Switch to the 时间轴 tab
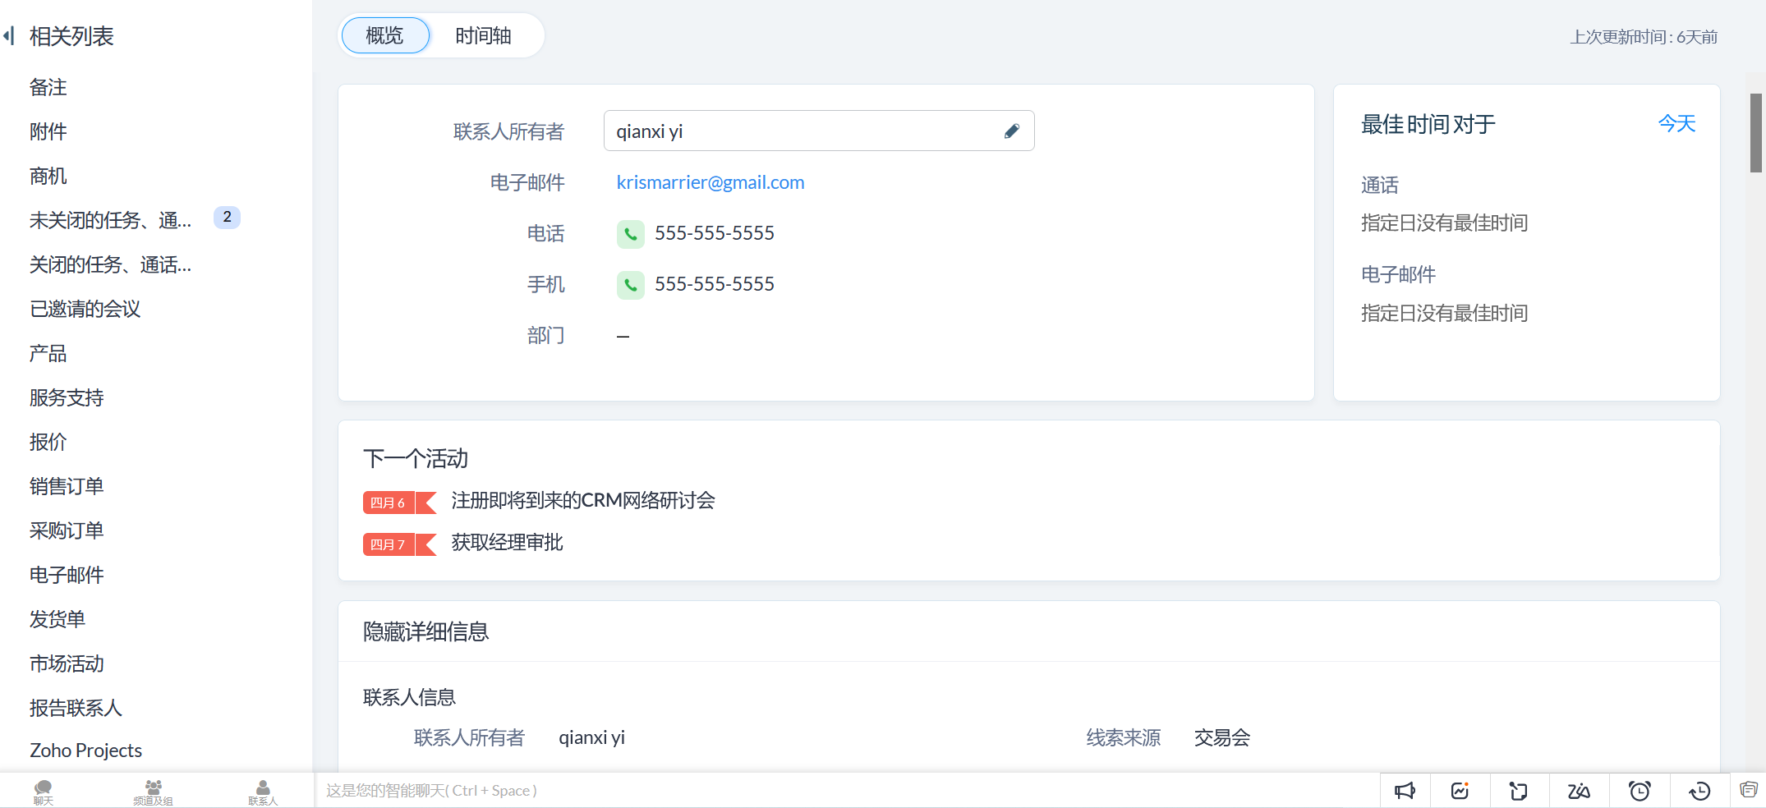1766x808 pixels. tap(483, 36)
